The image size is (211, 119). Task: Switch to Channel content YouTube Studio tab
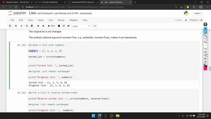click(x=17, y=2)
